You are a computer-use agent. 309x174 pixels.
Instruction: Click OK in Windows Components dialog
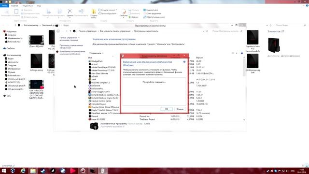click(x=166, y=109)
